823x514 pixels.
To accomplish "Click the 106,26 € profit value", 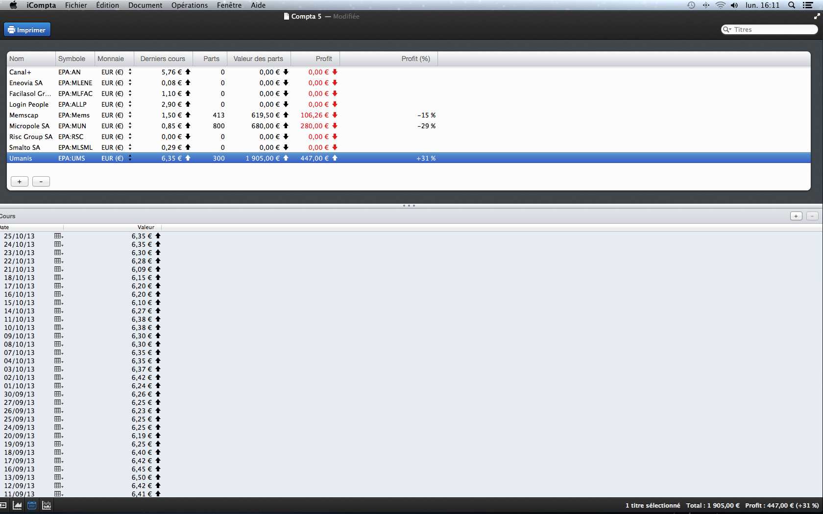I will coord(315,115).
